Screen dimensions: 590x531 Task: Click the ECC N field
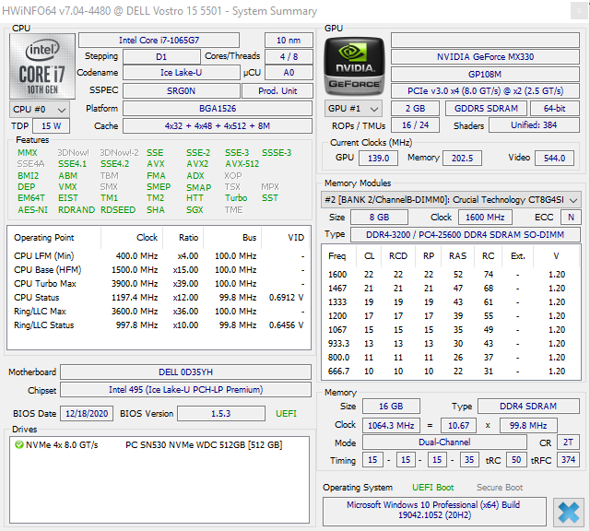pos(571,218)
